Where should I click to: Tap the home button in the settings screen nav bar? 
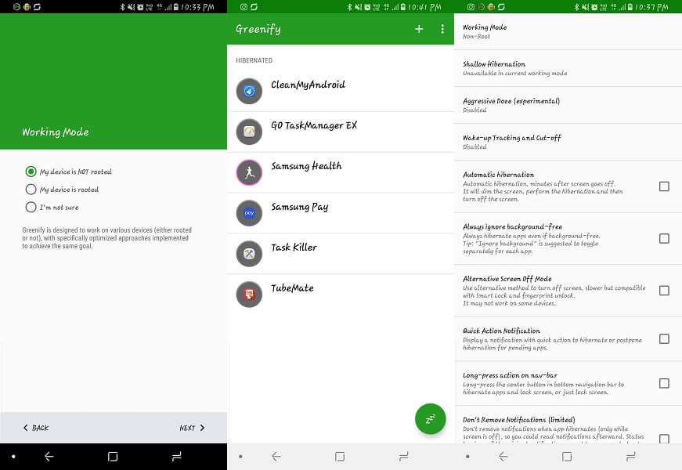click(567, 457)
